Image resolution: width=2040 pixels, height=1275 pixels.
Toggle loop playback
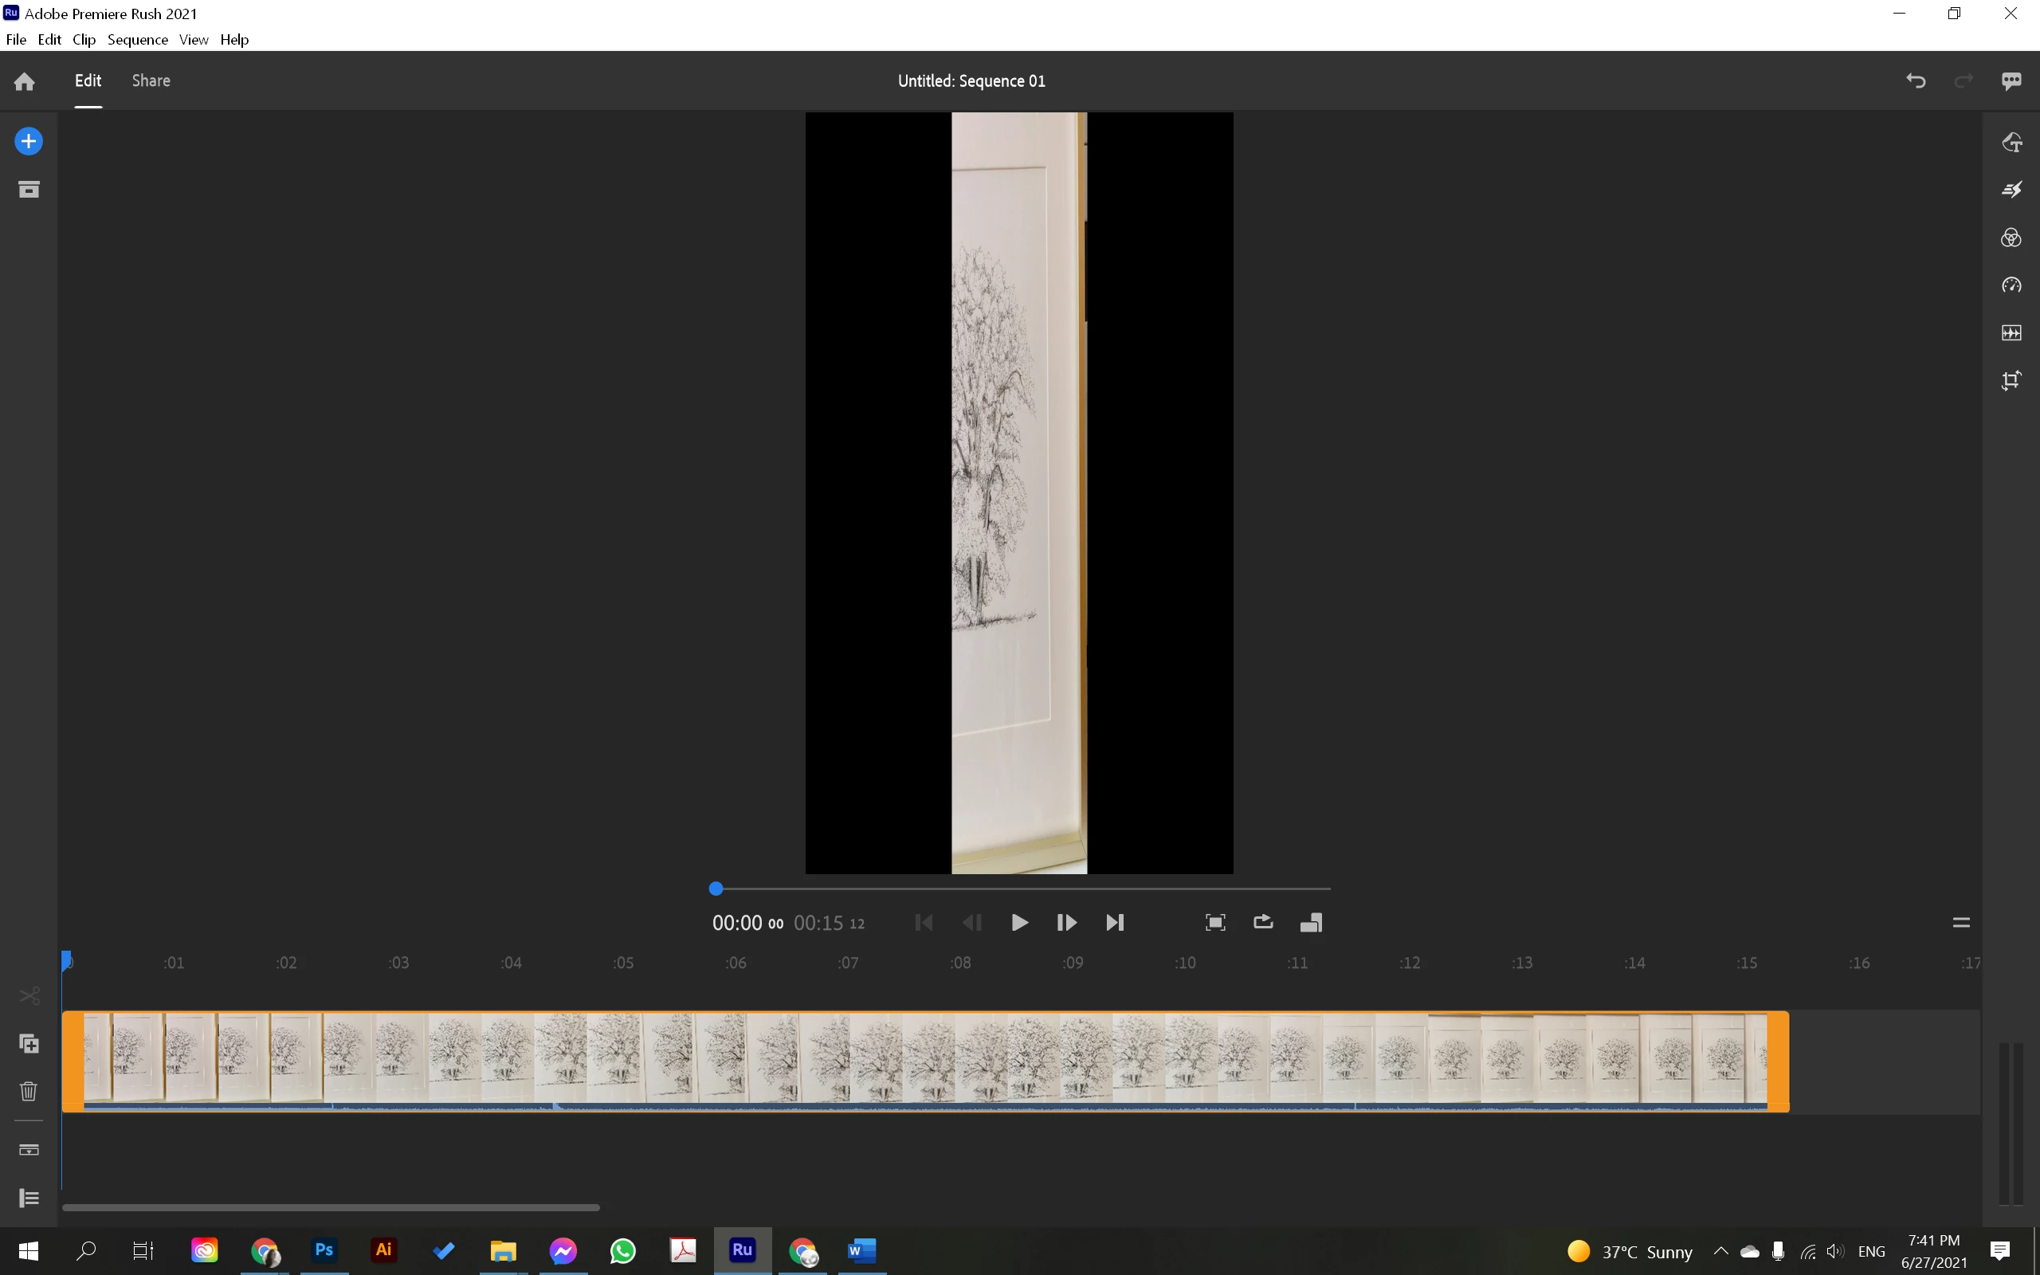tap(1263, 923)
